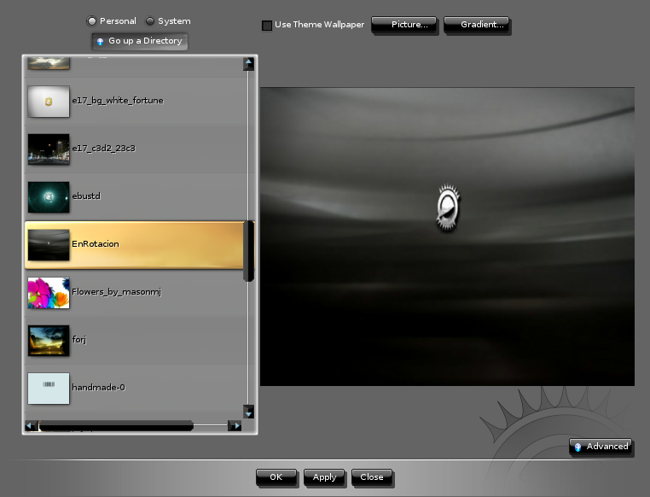Click the ebustd label text
Viewport: 650px width, 497px height.
pos(86,196)
